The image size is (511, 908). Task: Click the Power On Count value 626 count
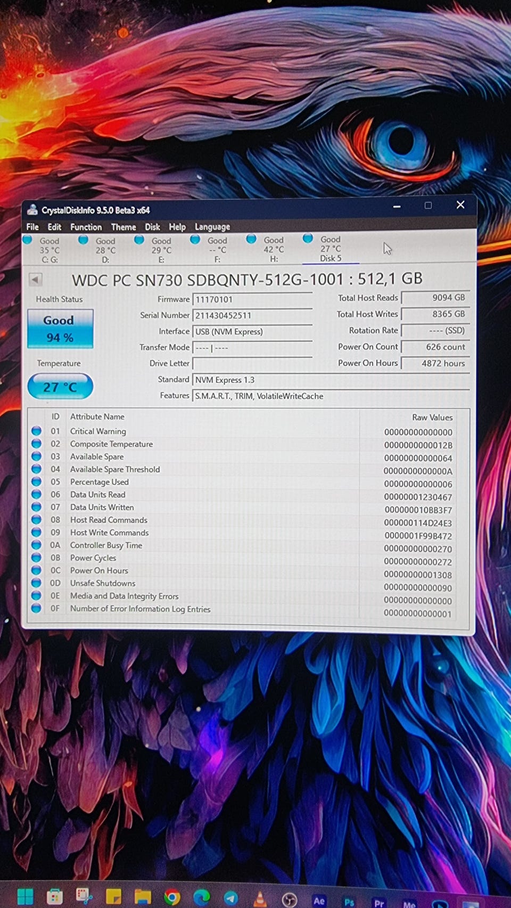click(x=435, y=347)
